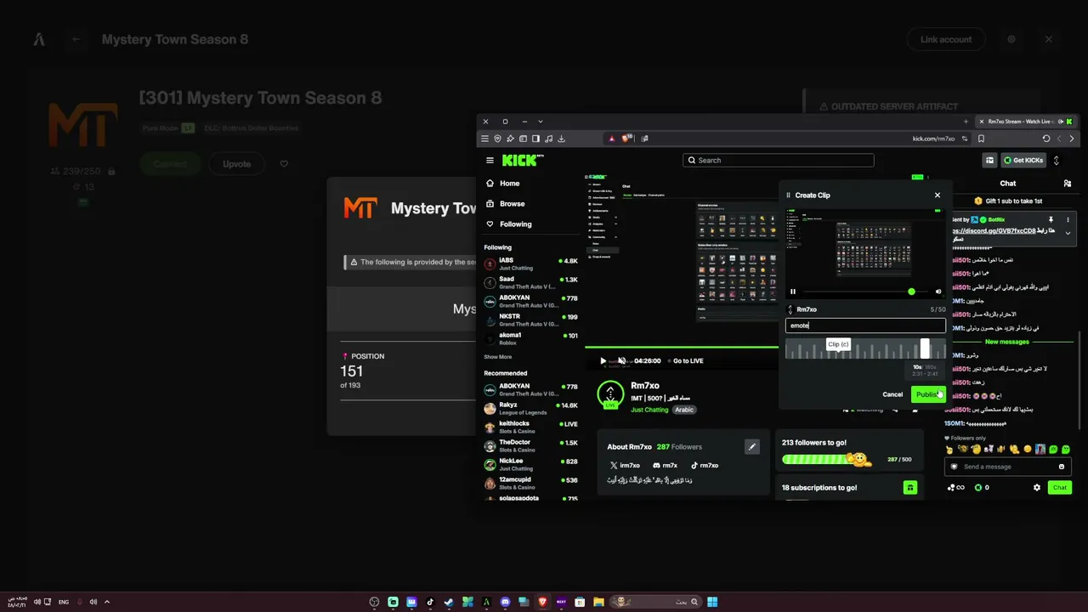This screenshot has height=612, width=1088.
Task: Adjust the clip preview progress slider
Action: (864, 292)
